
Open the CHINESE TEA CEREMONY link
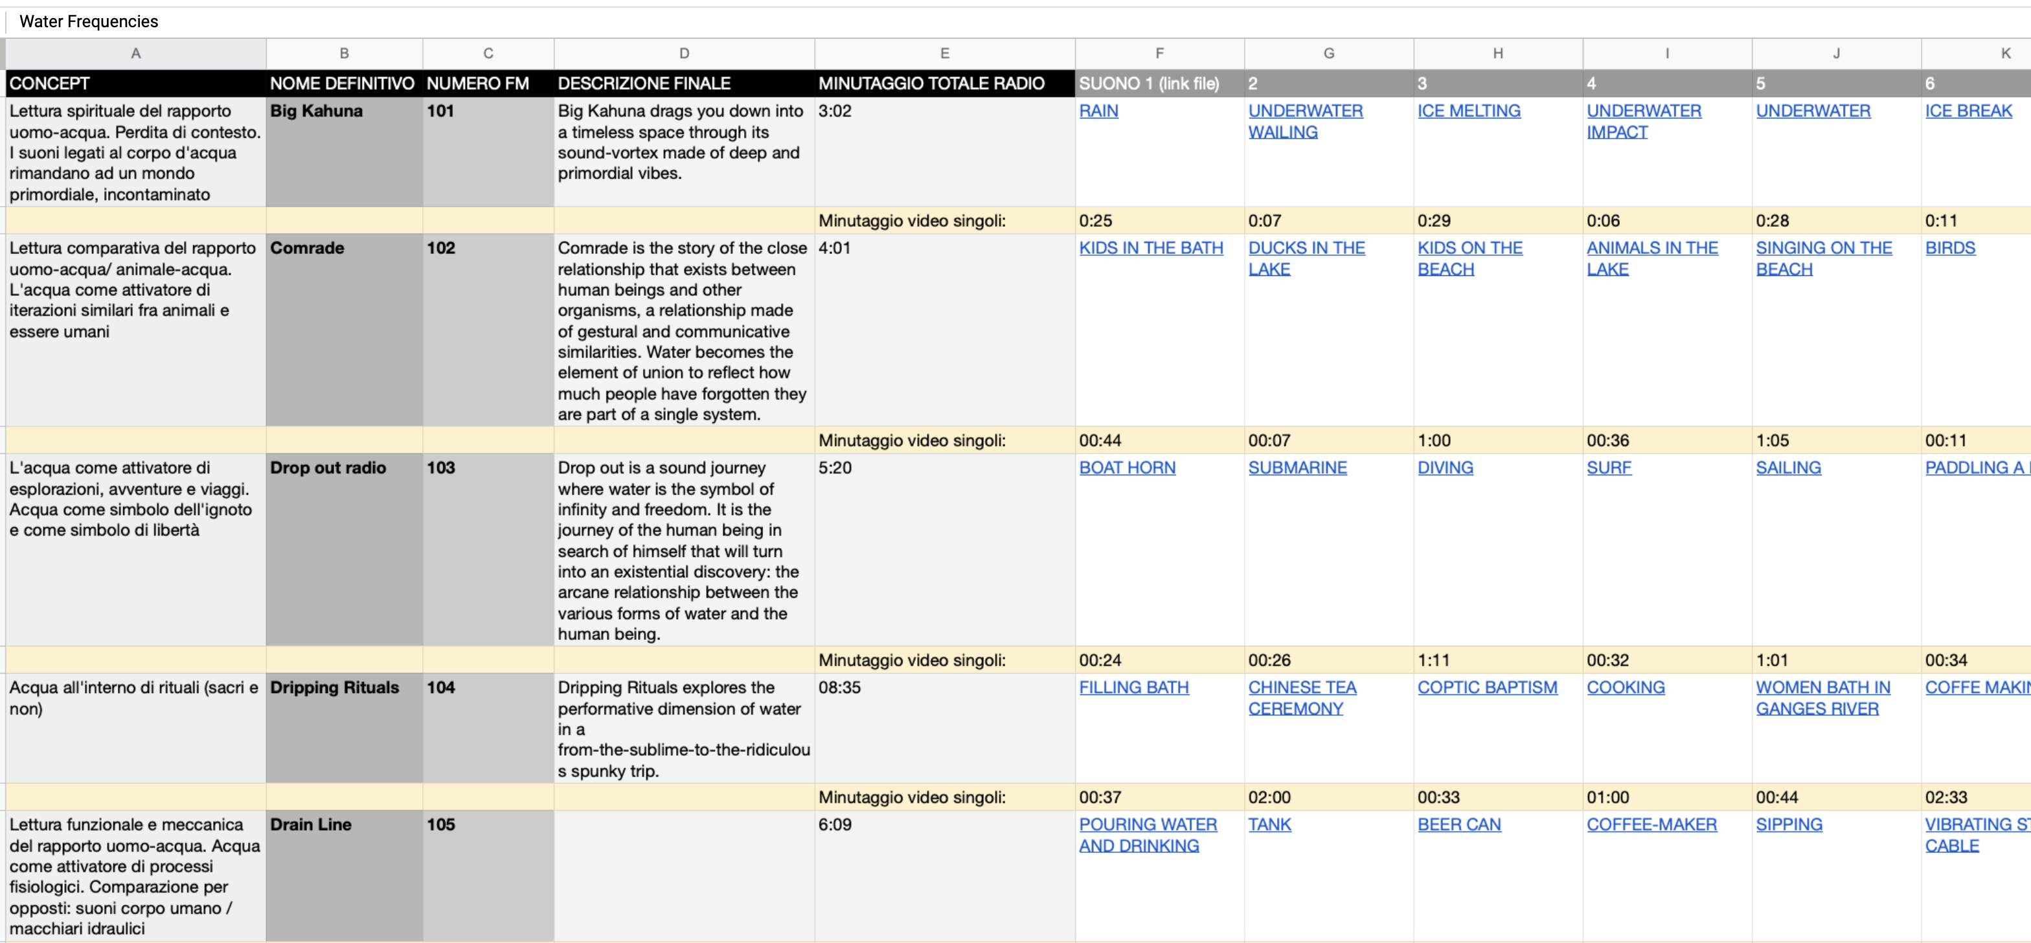pyautogui.click(x=1302, y=698)
